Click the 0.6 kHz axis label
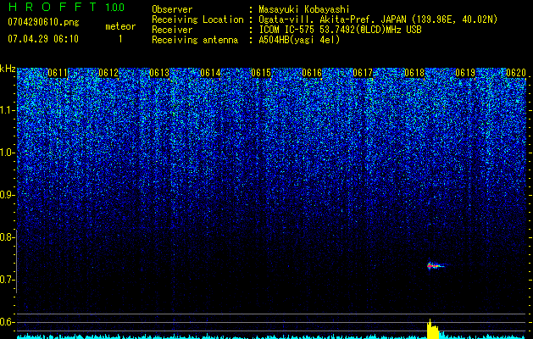 pyautogui.click(x=7, y=322)
